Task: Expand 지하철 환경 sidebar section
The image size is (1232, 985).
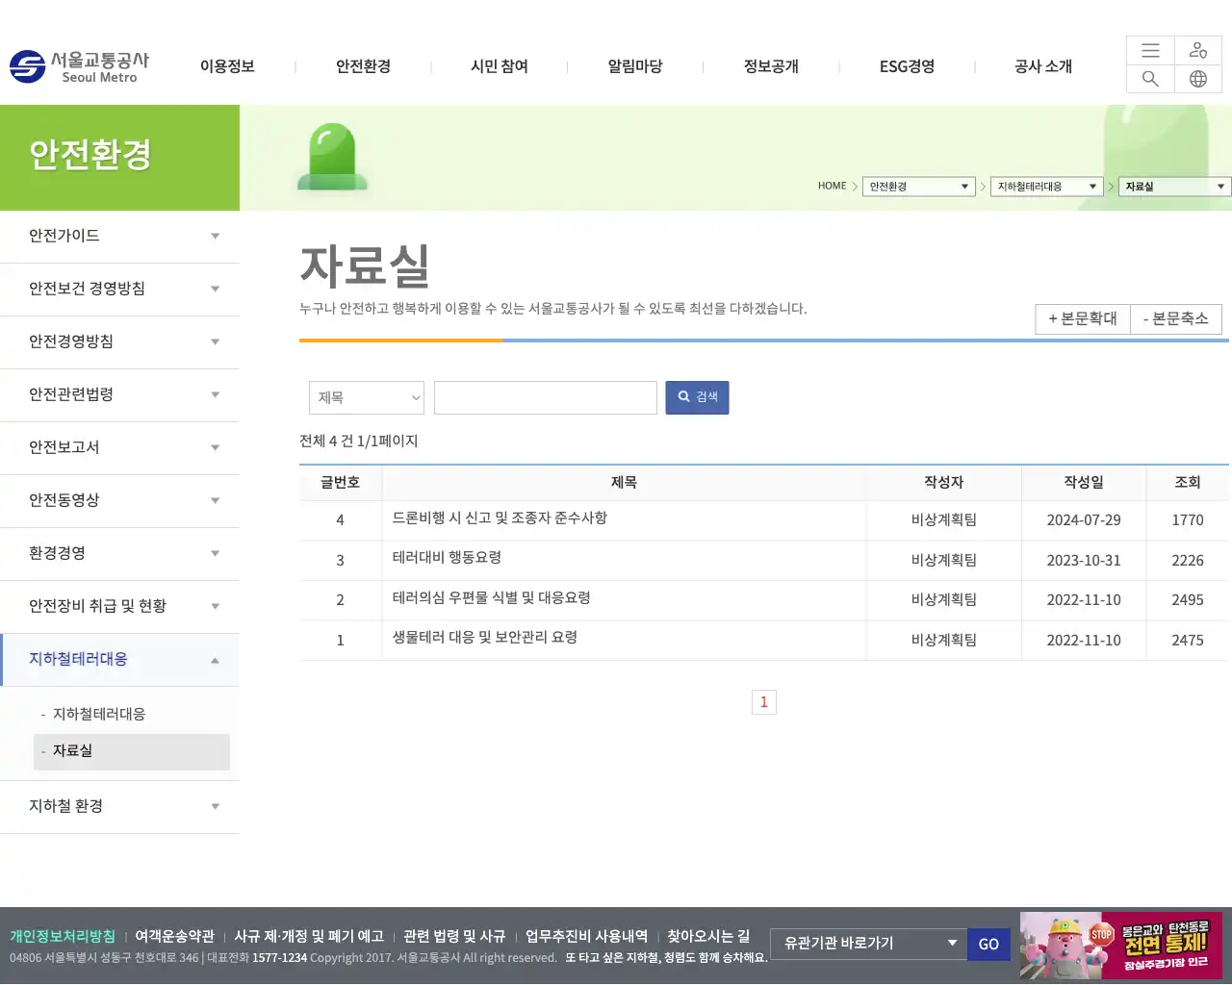Action: pos(119,807)
